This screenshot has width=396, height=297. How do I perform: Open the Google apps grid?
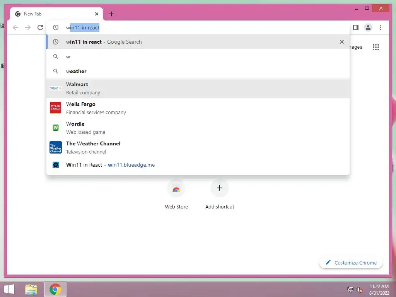click(x=376, y=47)
